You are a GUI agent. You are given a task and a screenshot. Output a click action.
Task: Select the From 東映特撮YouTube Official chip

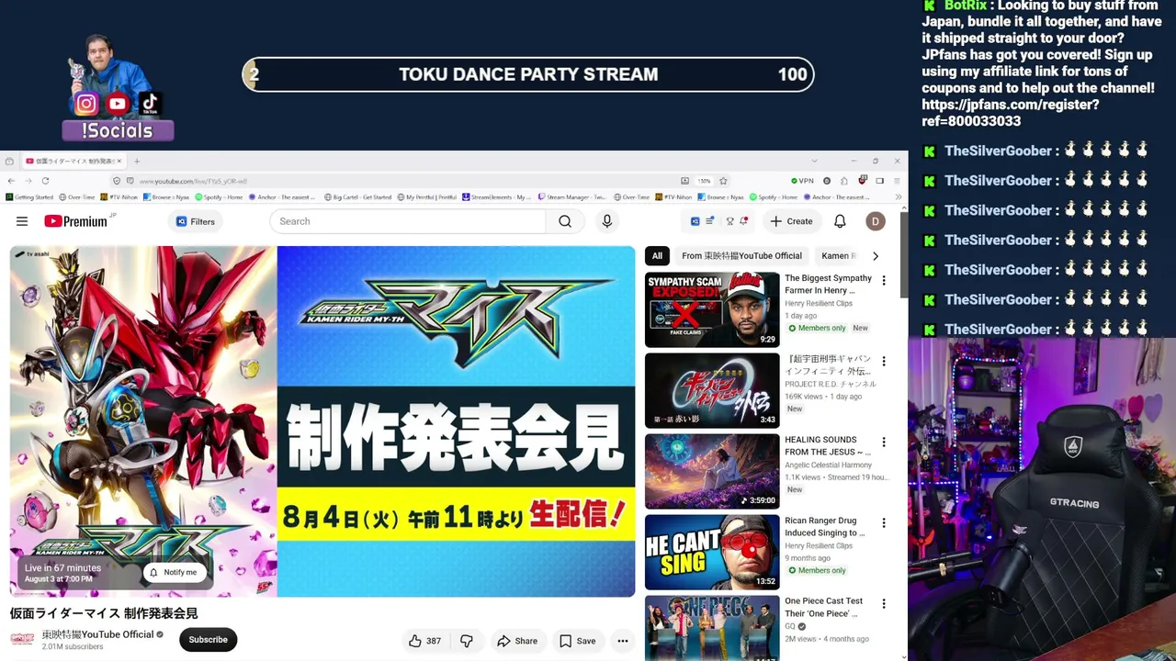point(741,256)
